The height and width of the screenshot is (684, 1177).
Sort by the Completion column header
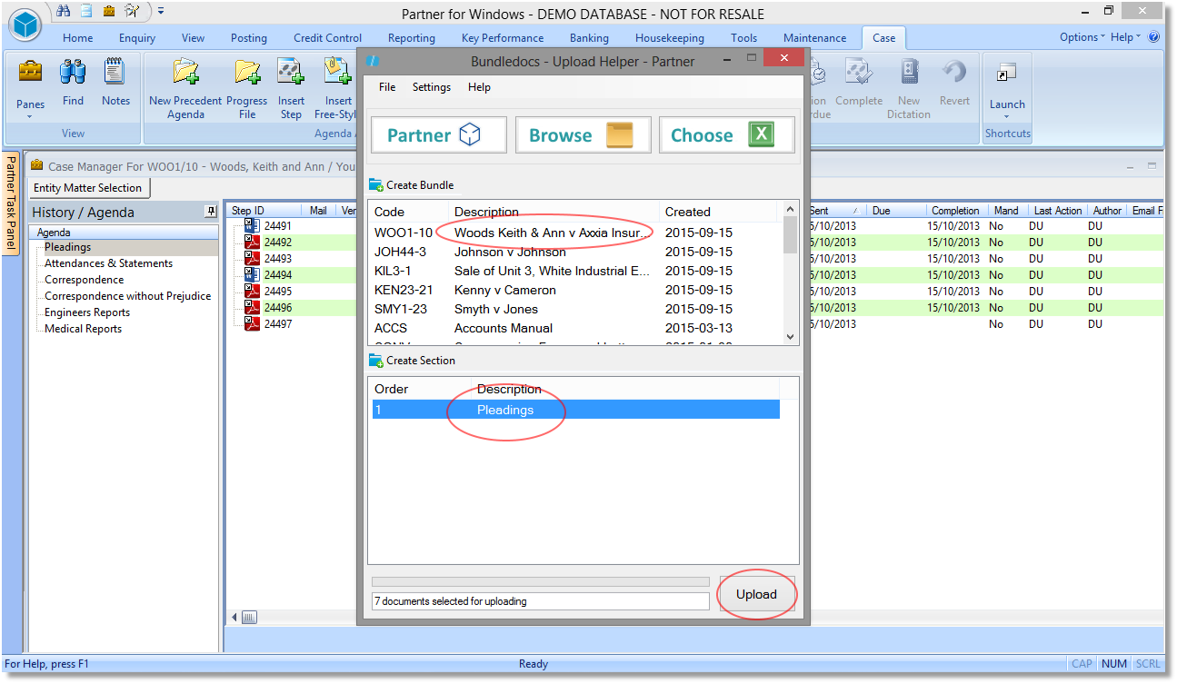(955, 211)
